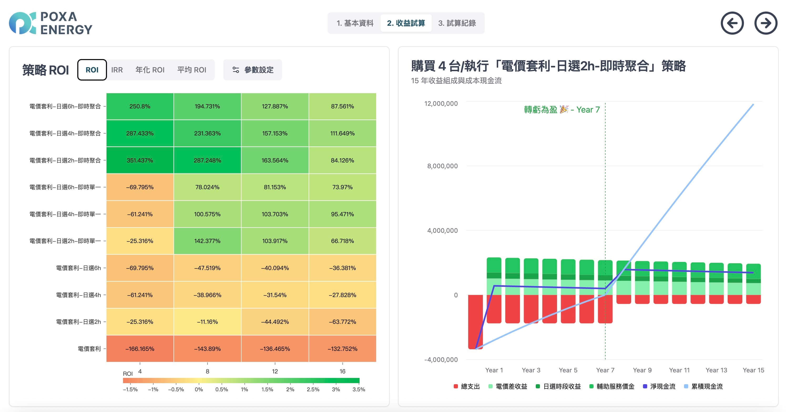This screenshot has width=786, height=412.
Task: Select the IRR view option
Action: click(x=117, y=70)
